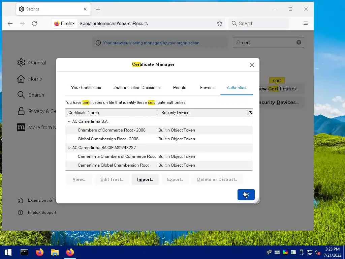Click the USB safely remove tray icon

coord(302,252)
